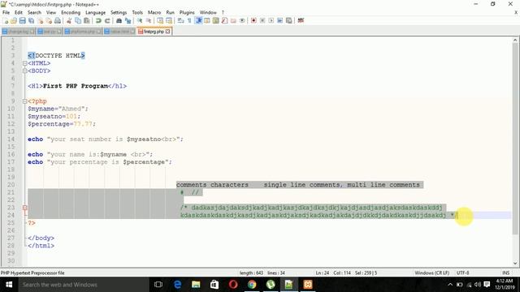
Task: Click the Close document toolbar icon
Action: click(40, 21)
